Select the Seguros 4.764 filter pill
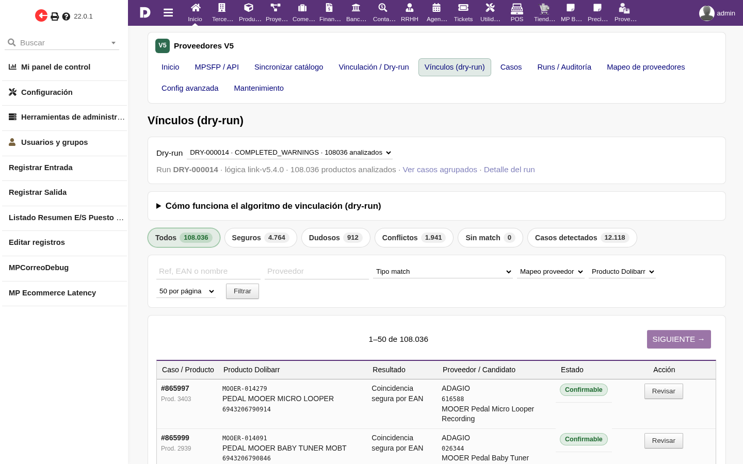The height and width of the screenshot is (464, 743). (261, 238)
